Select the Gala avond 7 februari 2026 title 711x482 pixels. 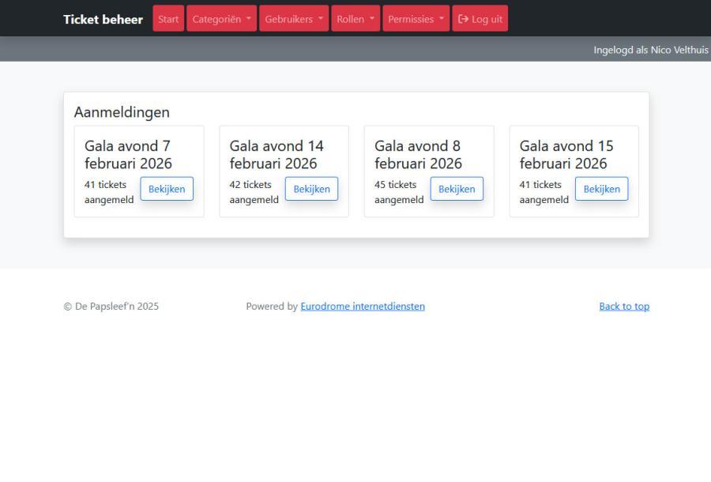[128, 155]
